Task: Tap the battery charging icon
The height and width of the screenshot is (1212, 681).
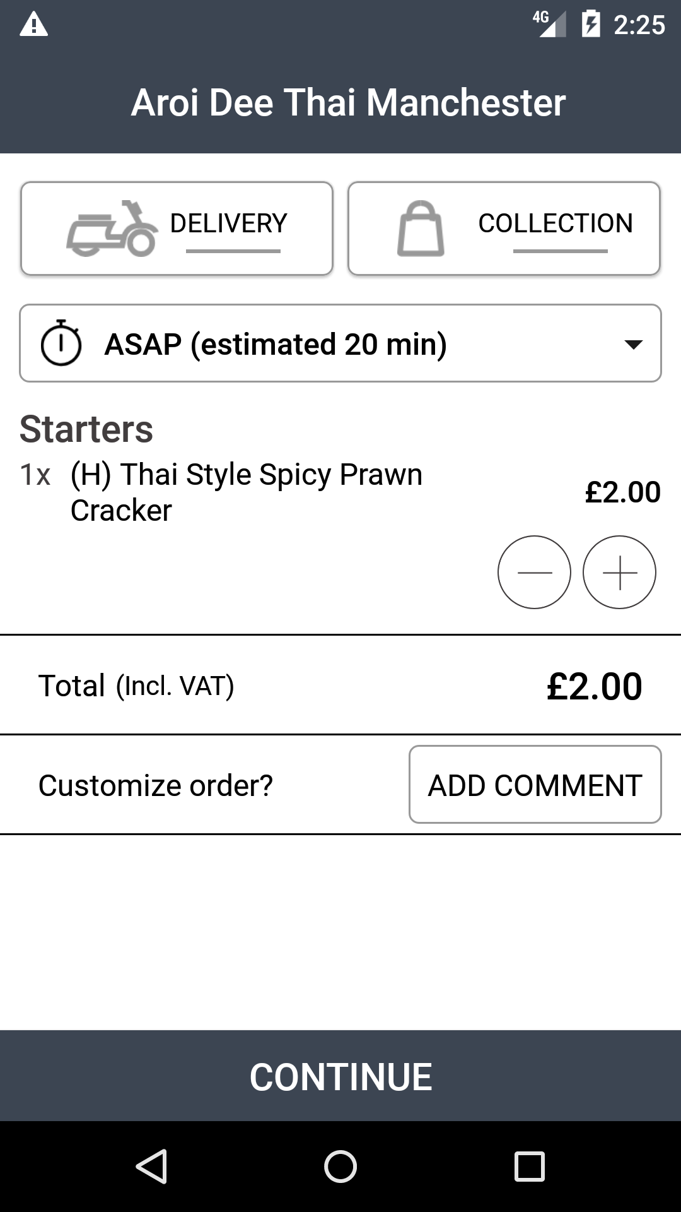Action: tap(591, 25)
